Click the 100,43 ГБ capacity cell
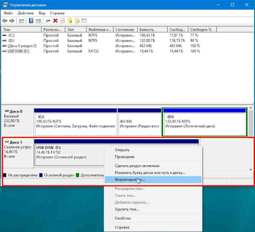Image resolution: width=255 pixels, height=232 pixels. [147, 35]
